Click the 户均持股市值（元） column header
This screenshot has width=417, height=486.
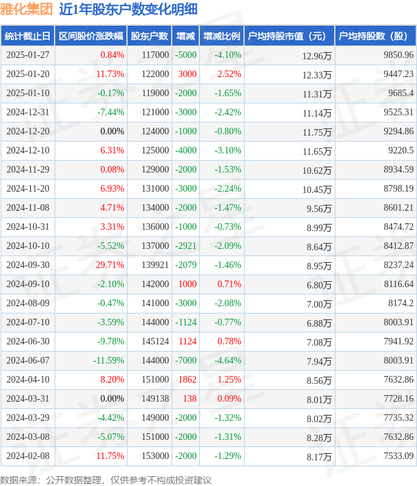click(289, 36)
